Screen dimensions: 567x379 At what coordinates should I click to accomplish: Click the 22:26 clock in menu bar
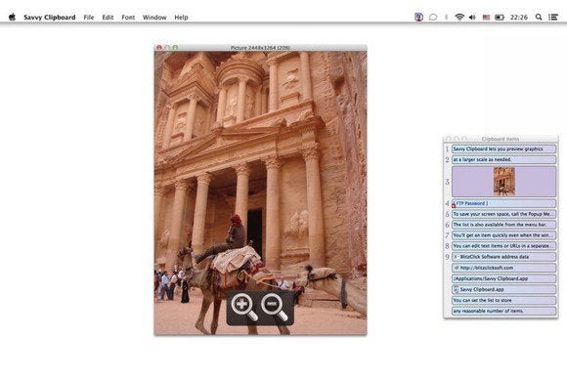(519, 17)
